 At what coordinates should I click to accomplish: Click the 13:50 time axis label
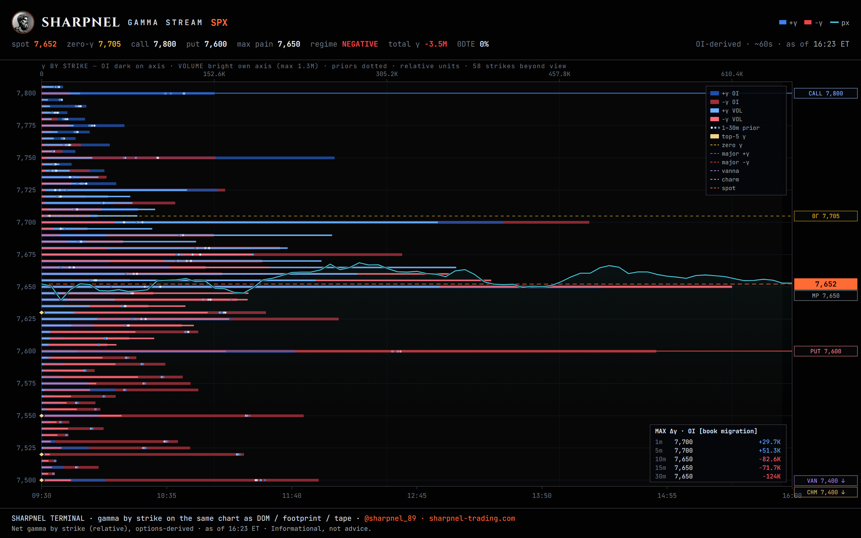tap(542, 496)
